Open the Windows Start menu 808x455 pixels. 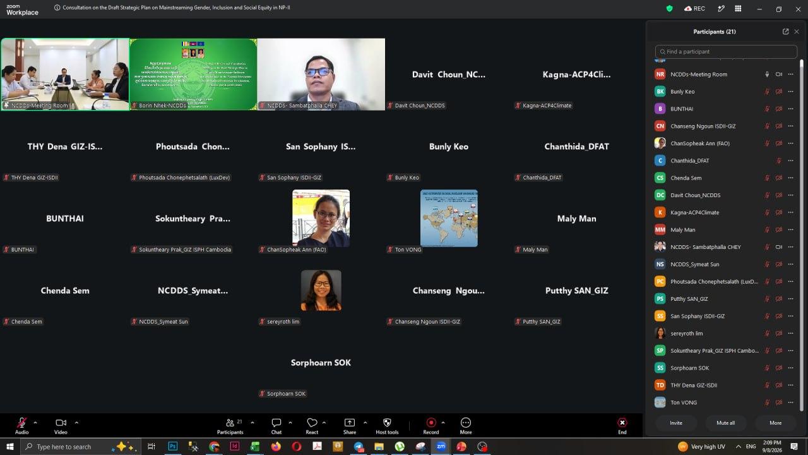coord(10,446)
